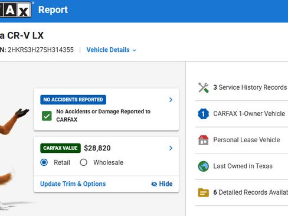Select the Retail value option
288x216 pixels.
coord(44,162)
